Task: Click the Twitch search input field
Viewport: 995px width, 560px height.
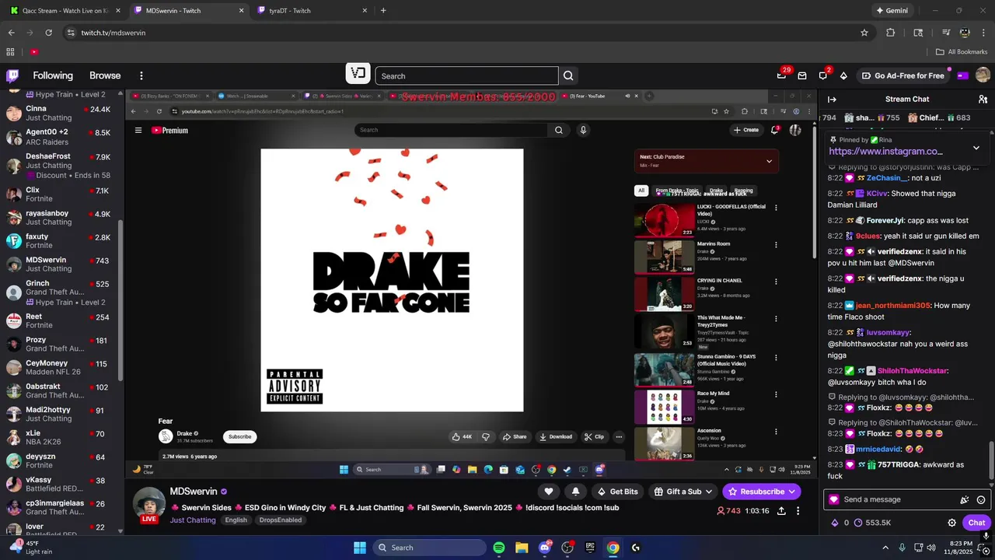Action: click(x=466, y=75)
